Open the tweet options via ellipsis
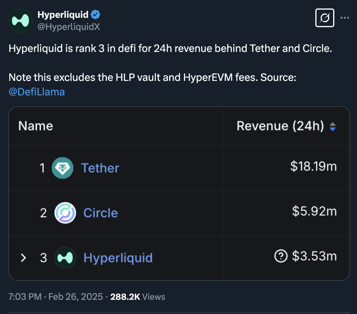 point(345,18)
